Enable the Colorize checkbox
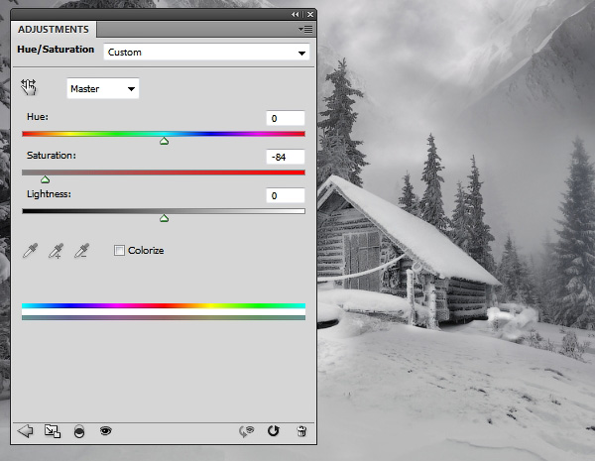The height and width of the screenshot is (461, 595). [119, 251]
